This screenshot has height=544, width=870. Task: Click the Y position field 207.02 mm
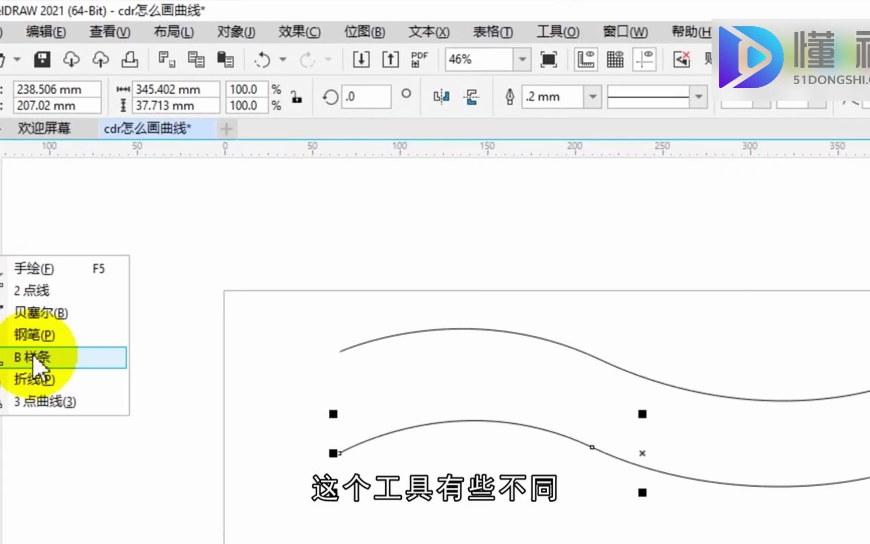point(57,105)
